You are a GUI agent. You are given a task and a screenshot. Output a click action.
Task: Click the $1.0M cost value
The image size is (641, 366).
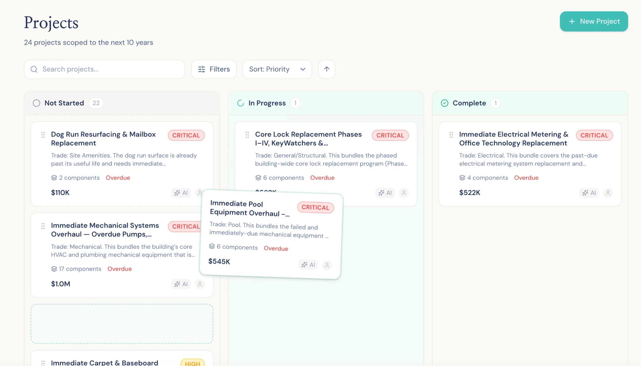(61, 284)
